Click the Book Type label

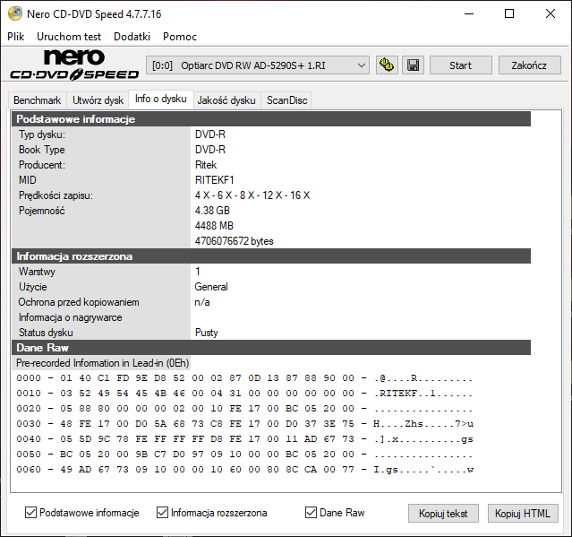point(41,150)
